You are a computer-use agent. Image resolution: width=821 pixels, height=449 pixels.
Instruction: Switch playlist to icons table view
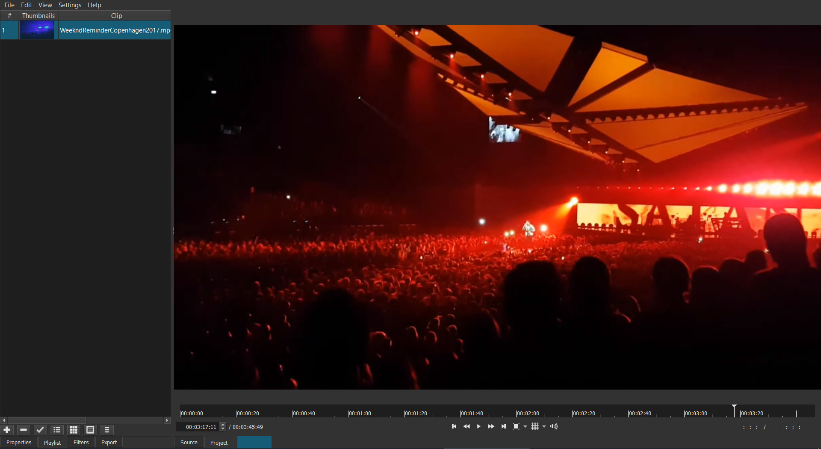[x=90, y=430]
